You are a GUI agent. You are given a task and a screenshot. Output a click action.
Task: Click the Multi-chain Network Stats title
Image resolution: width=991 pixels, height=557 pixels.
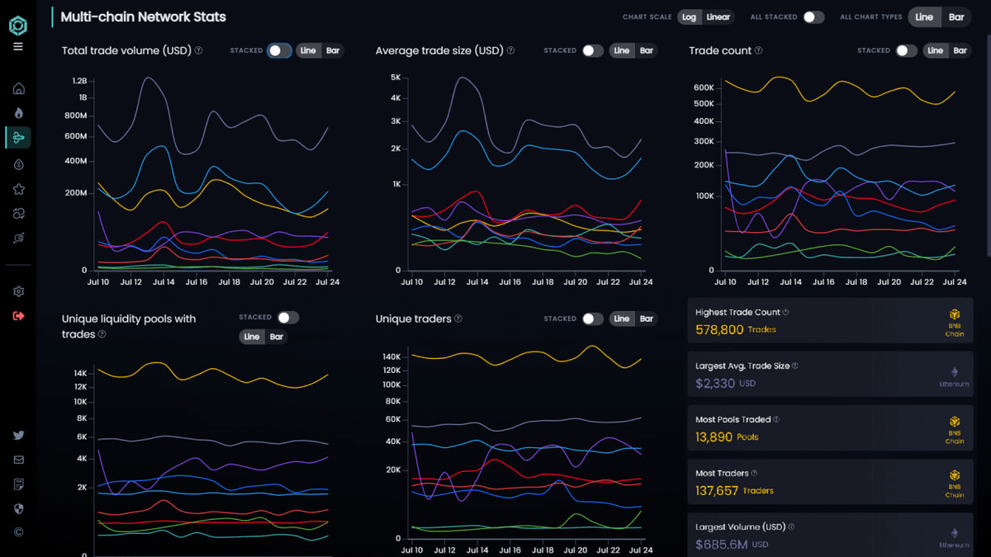pos(143,17)
